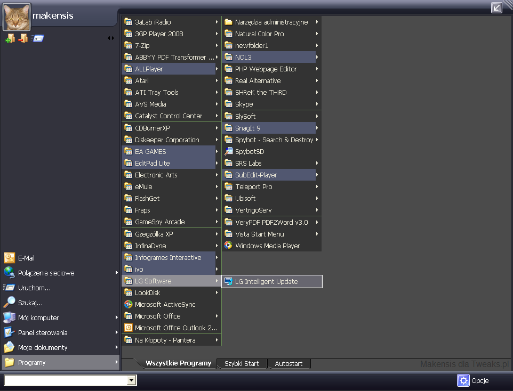
Task: Click the eMule folder icon
Action: [x=128, y=186]
